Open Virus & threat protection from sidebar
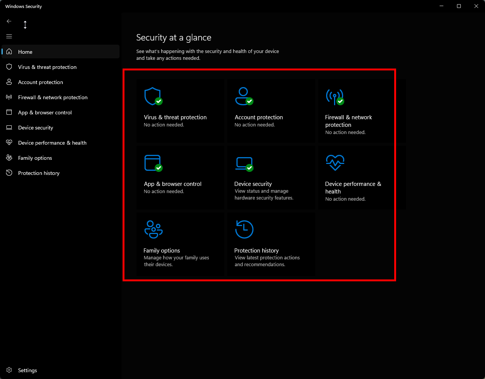Viewport: 485px width, 379px height. click(61, 67)
